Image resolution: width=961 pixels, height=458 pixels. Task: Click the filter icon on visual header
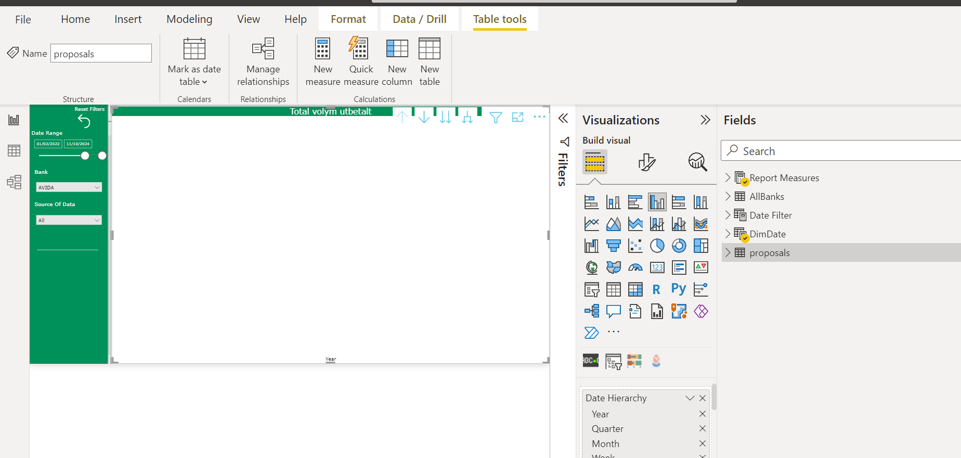tap(496, 118)
